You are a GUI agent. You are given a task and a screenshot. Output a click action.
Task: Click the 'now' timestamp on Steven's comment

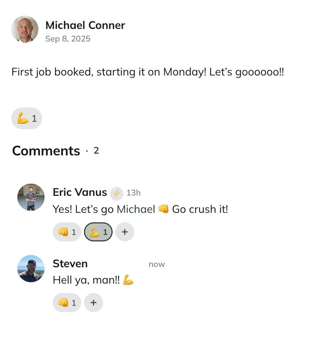(157, 264)
